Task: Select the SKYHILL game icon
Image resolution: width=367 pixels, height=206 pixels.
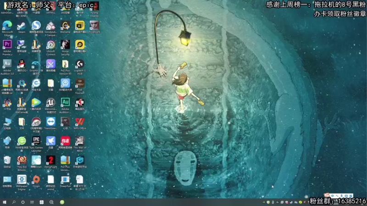Action: (x=51, y=6)
